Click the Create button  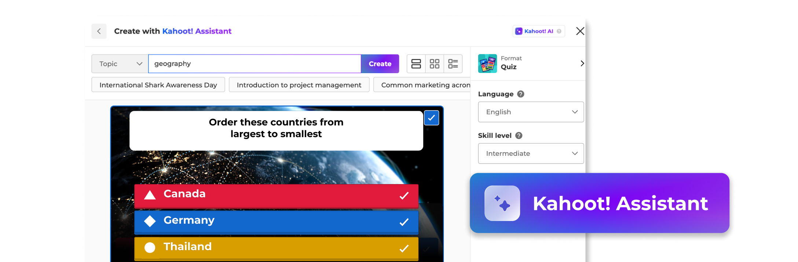pyautogui.click(x=380, y=64)
